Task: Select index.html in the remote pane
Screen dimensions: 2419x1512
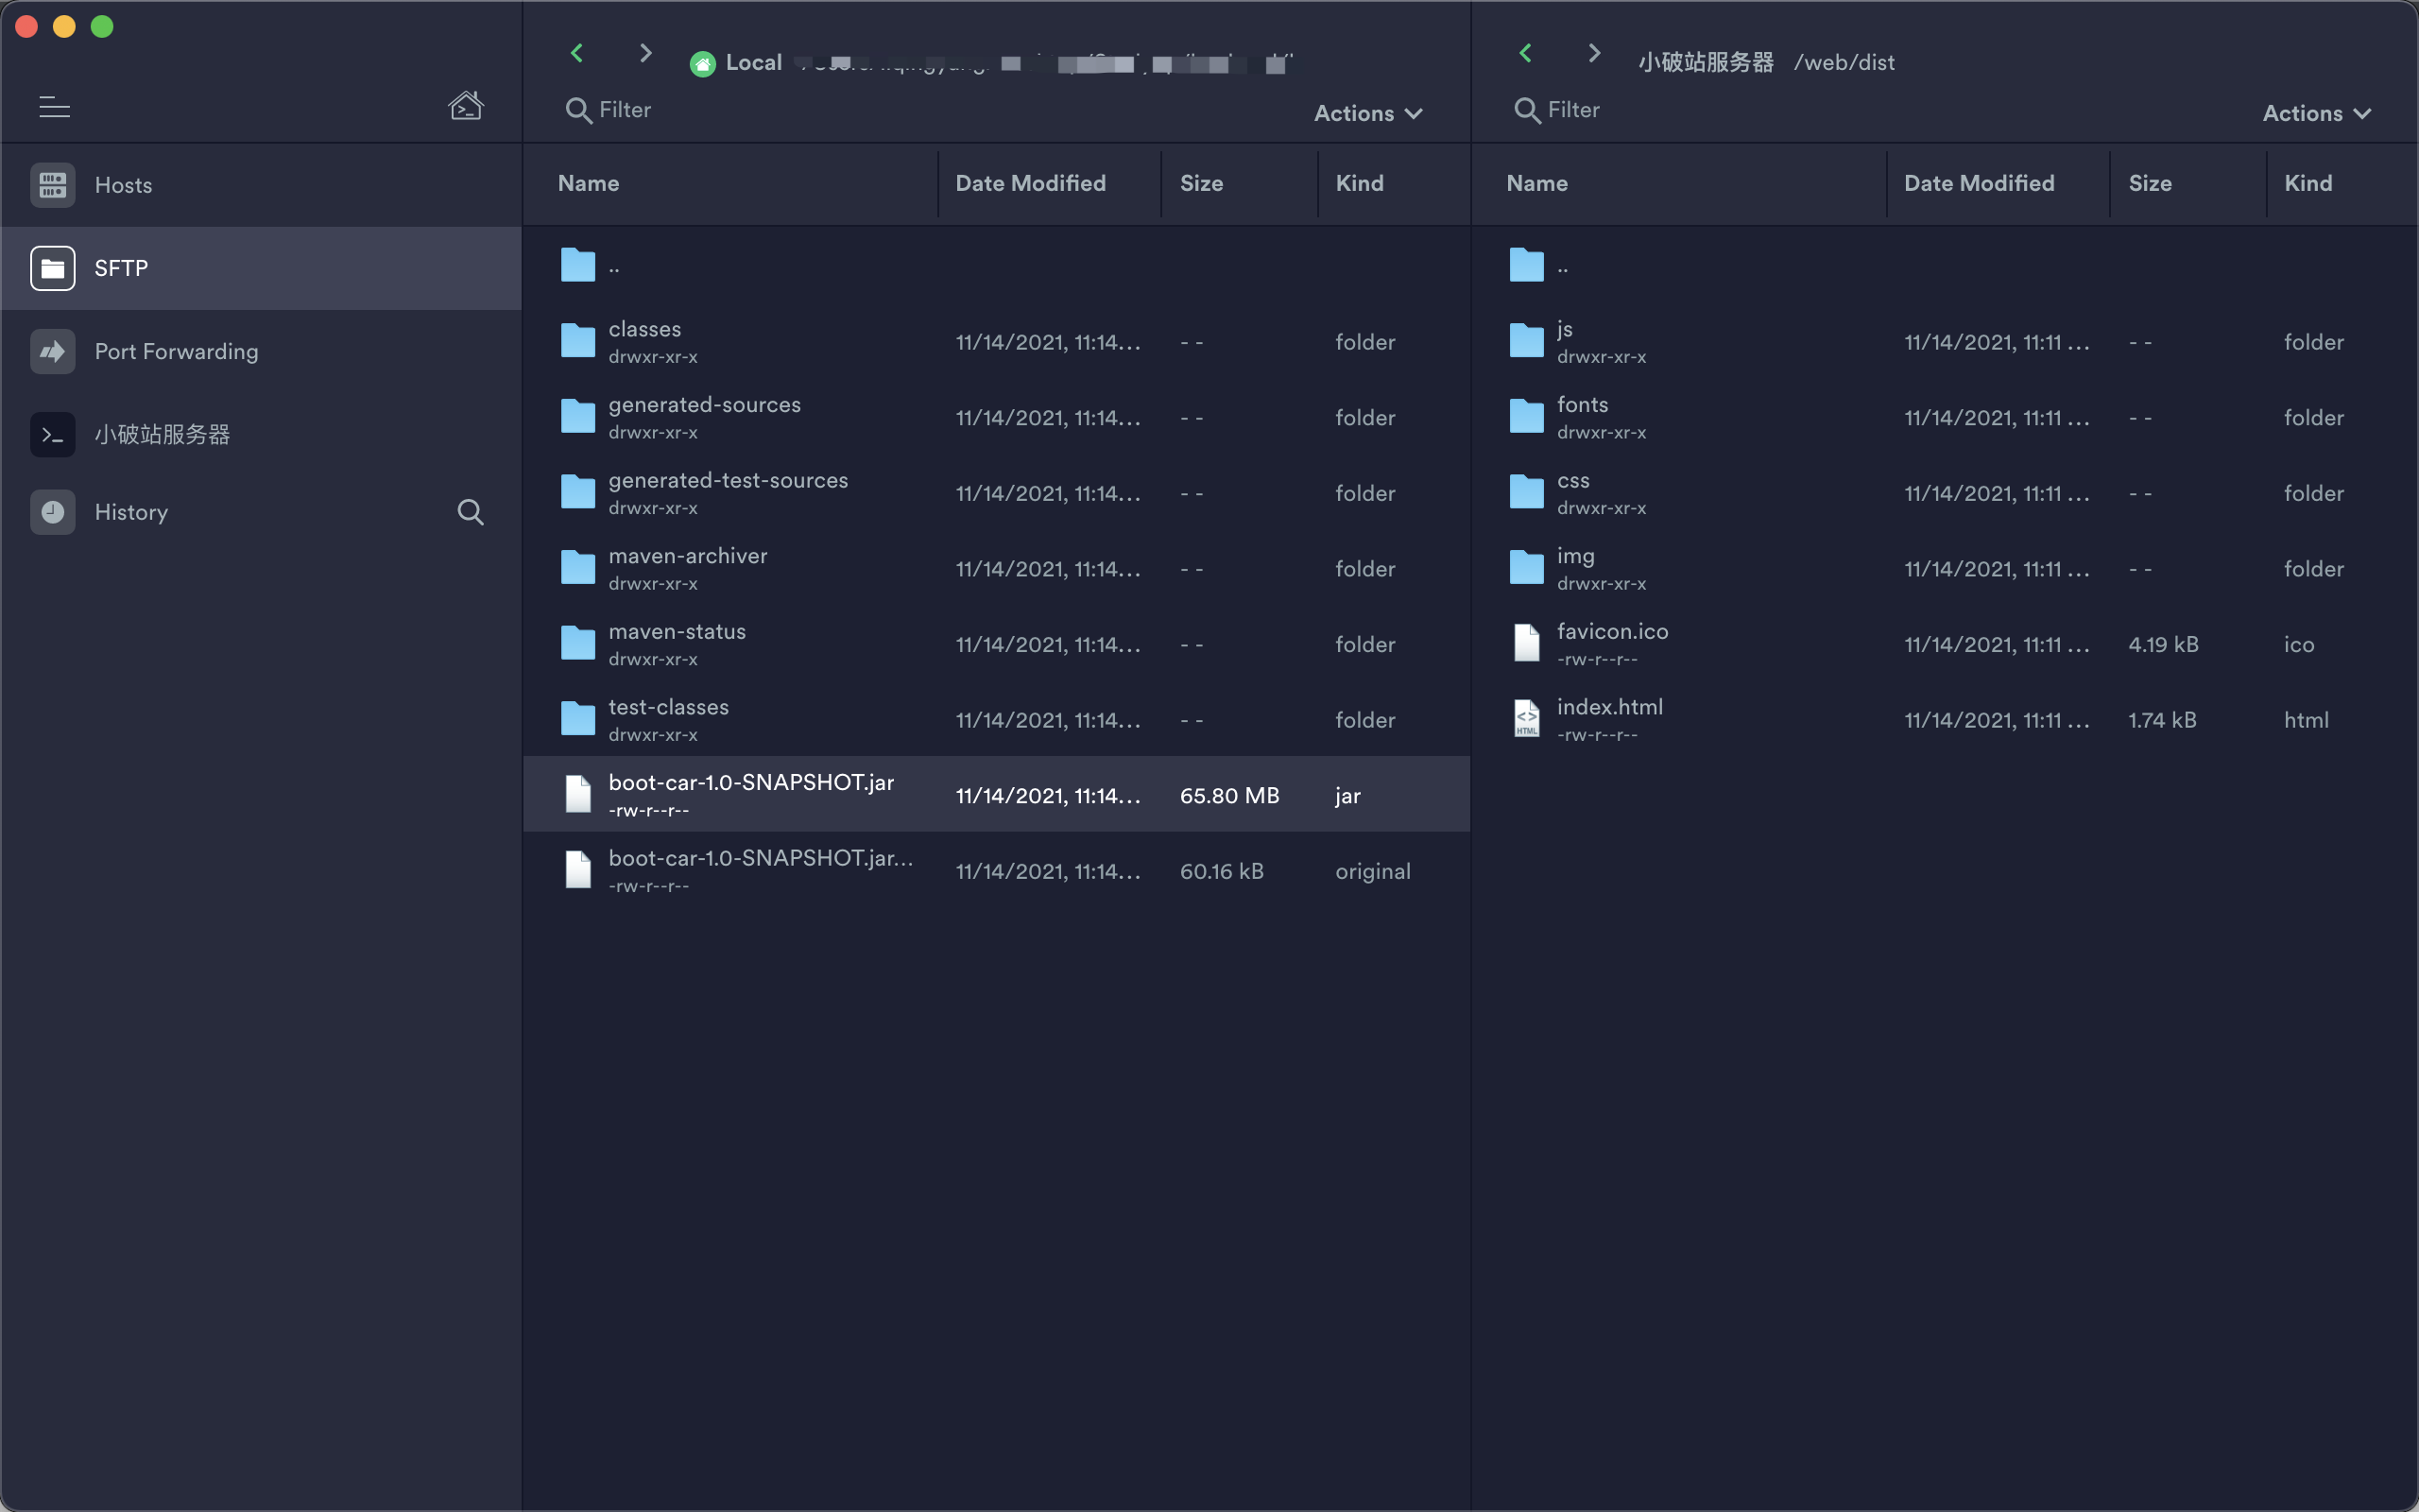Action: pyautogui.click(x=1609, y=708)
